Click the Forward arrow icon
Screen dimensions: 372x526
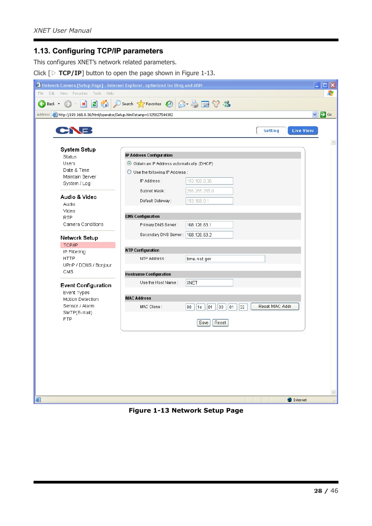[68, 104]
